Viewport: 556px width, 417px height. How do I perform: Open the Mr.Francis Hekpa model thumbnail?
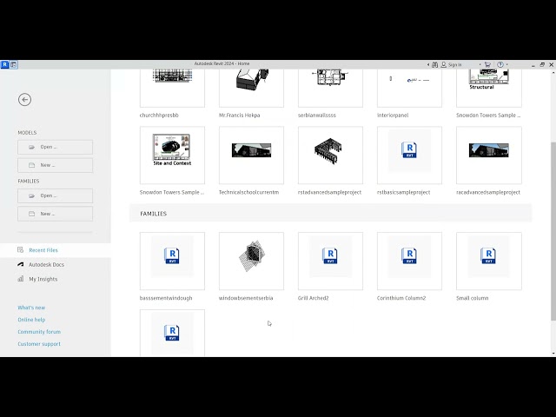[x=251, y=88]
